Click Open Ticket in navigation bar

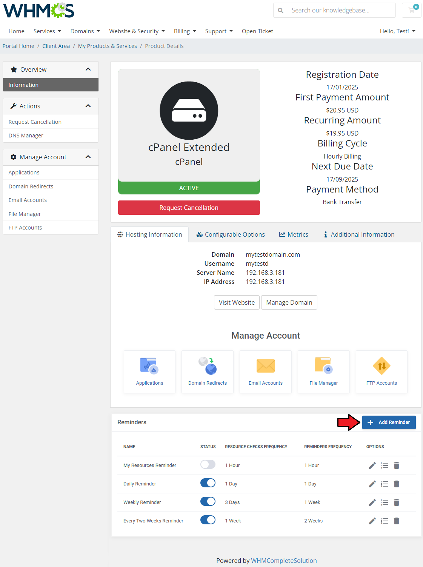[x=257, y=31]
